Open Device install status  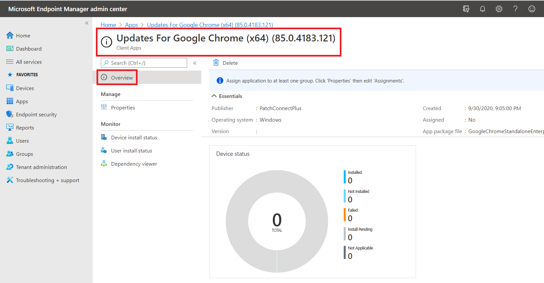[134, 137]
